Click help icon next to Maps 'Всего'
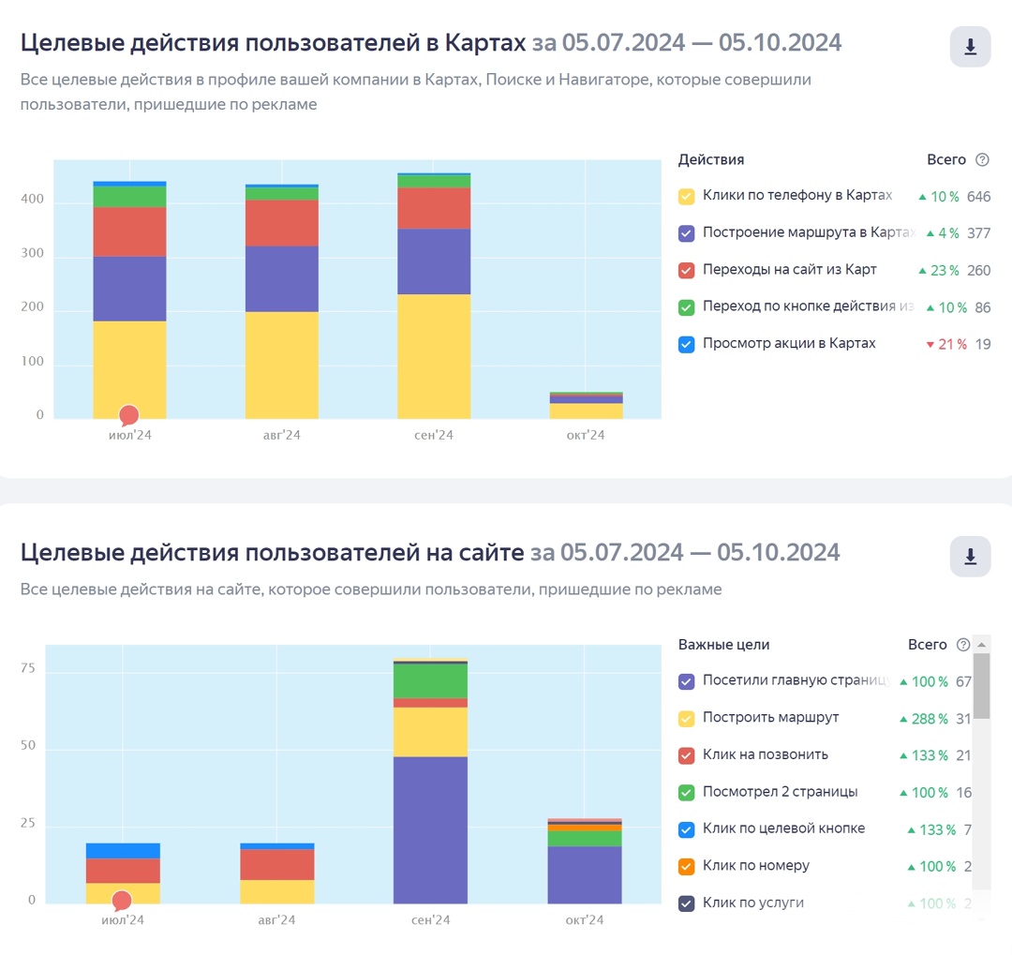 pos(982,159)
